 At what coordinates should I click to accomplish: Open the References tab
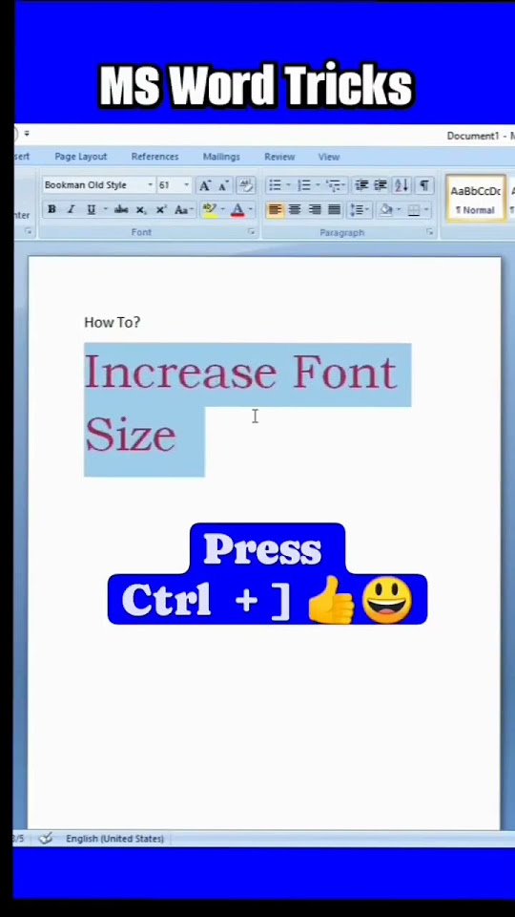point(154,157)
